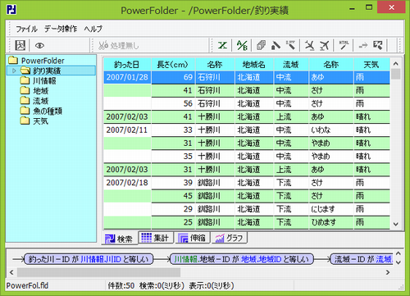
Task: Click the 地域名 column header
Action: point(254,65)
